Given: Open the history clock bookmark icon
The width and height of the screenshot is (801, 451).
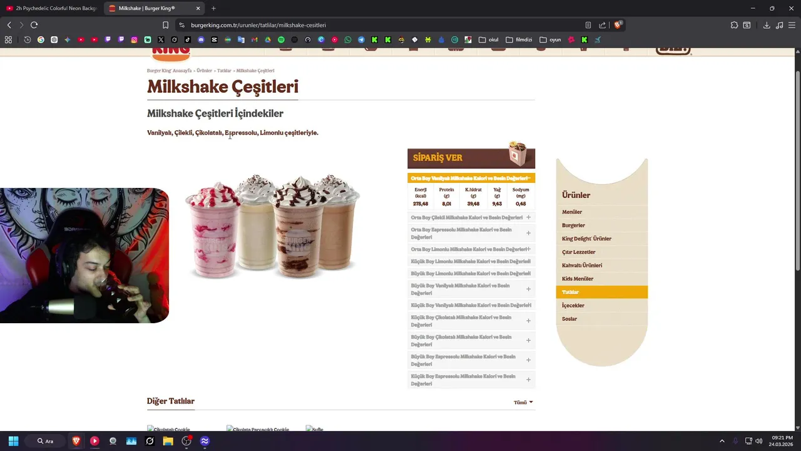Looking at the screenshot, I should click(28, 39).
